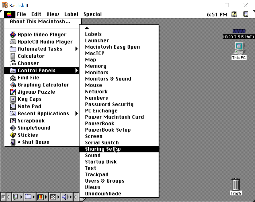The width and height of the screenshot is (255, 202).
Task: Launch SimpleSound
Action: click(42, 128)
